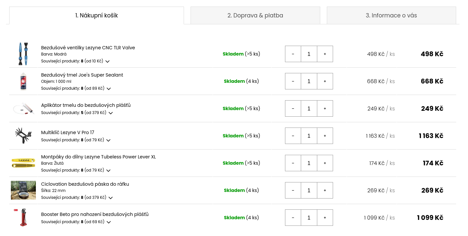Open Ciclovation bezdušová páska do ráfku link
The width and height of the screenshot is (468, 236).
pyautogui.click(x=85, y=184)
